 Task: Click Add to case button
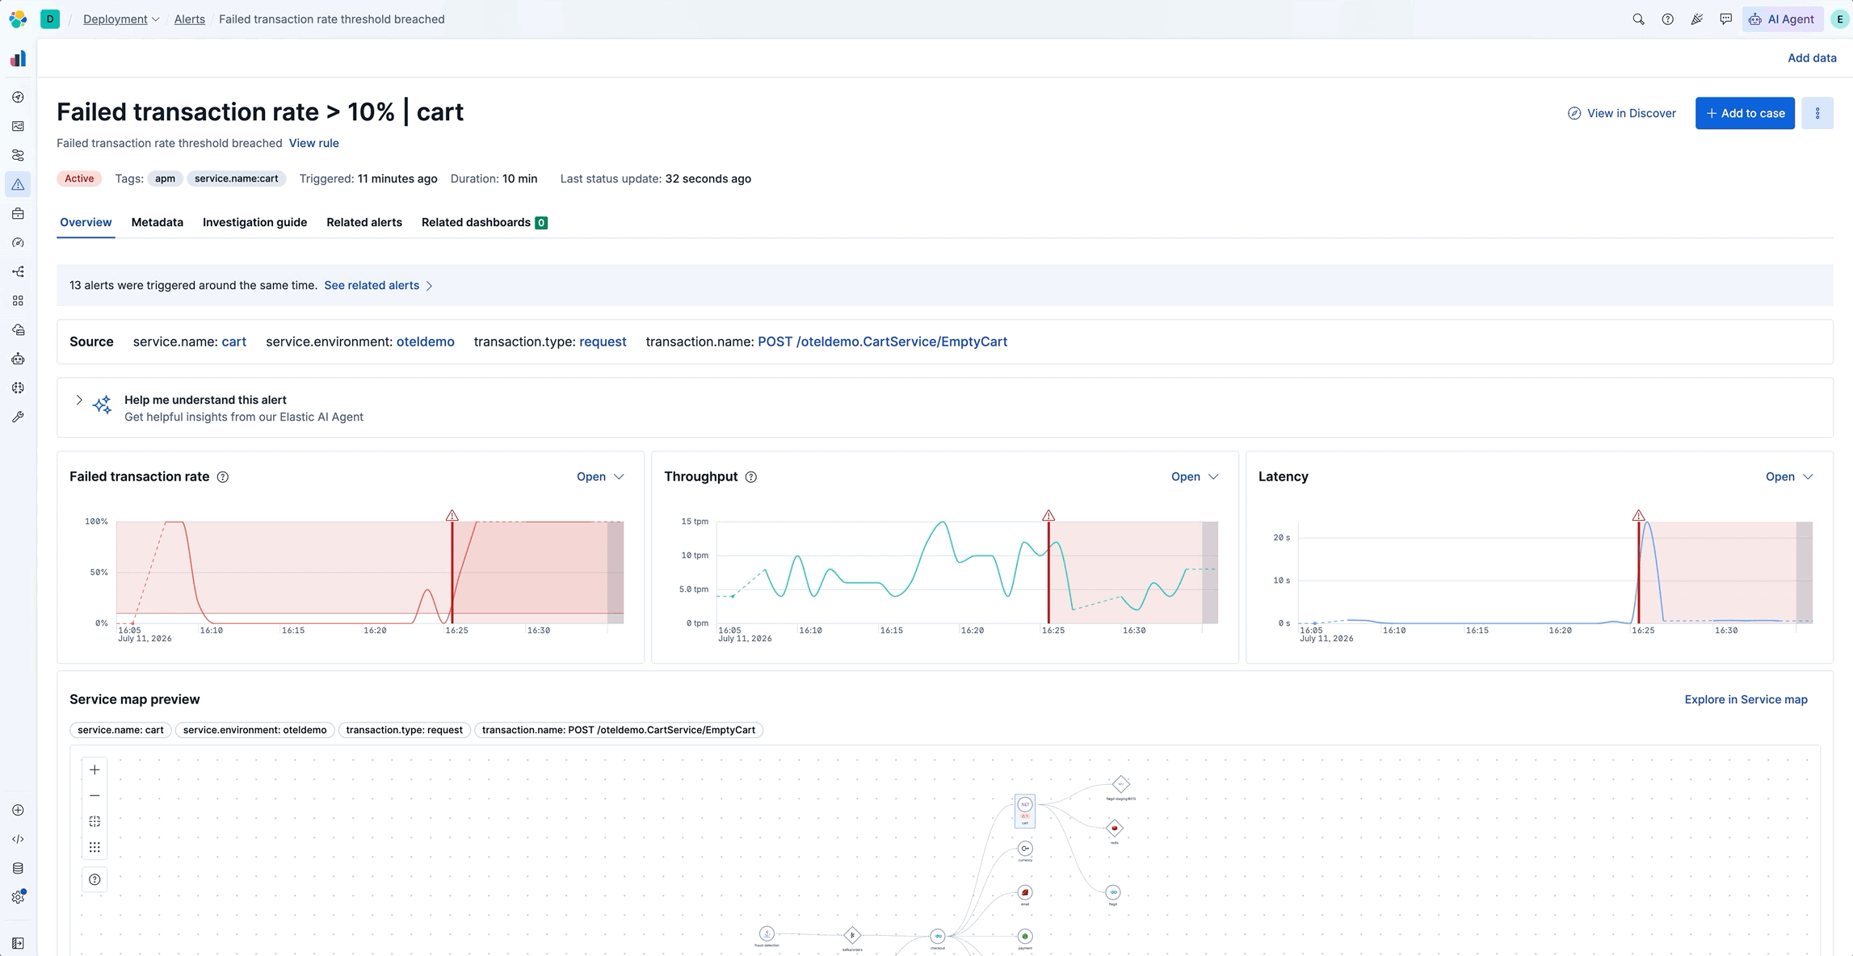(1745, 114)
